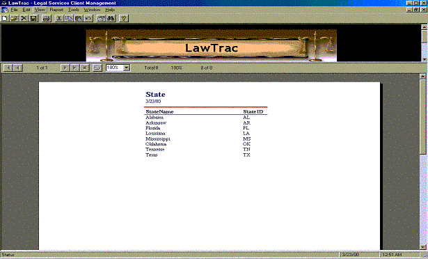Go to the next report page
The width and height of the screenshot is (428, 259).
coord(65,68)
